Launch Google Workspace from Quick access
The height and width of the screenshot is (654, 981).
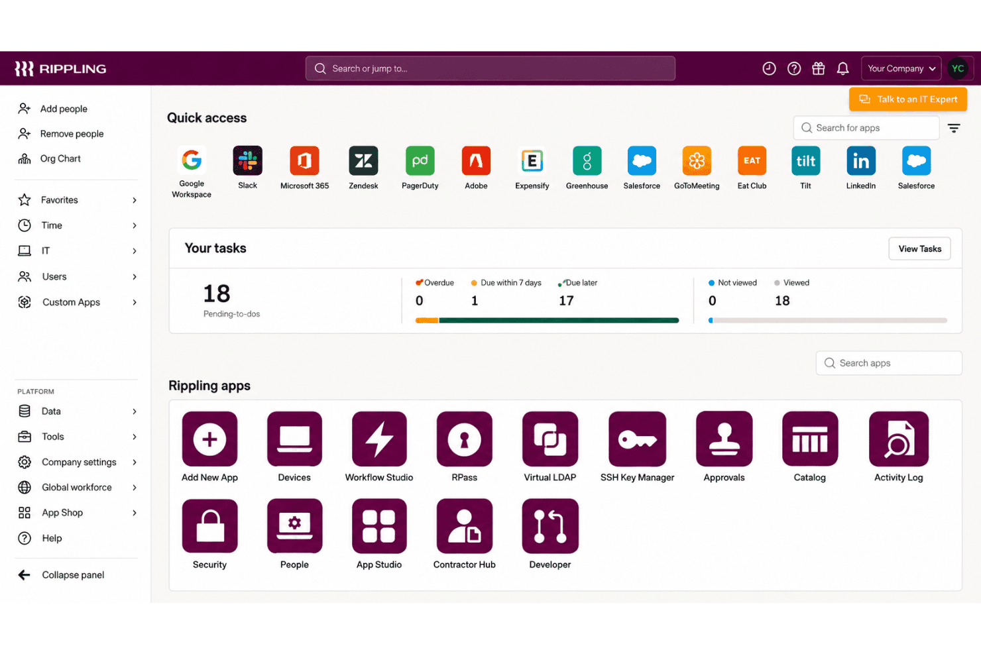(192, 160)
